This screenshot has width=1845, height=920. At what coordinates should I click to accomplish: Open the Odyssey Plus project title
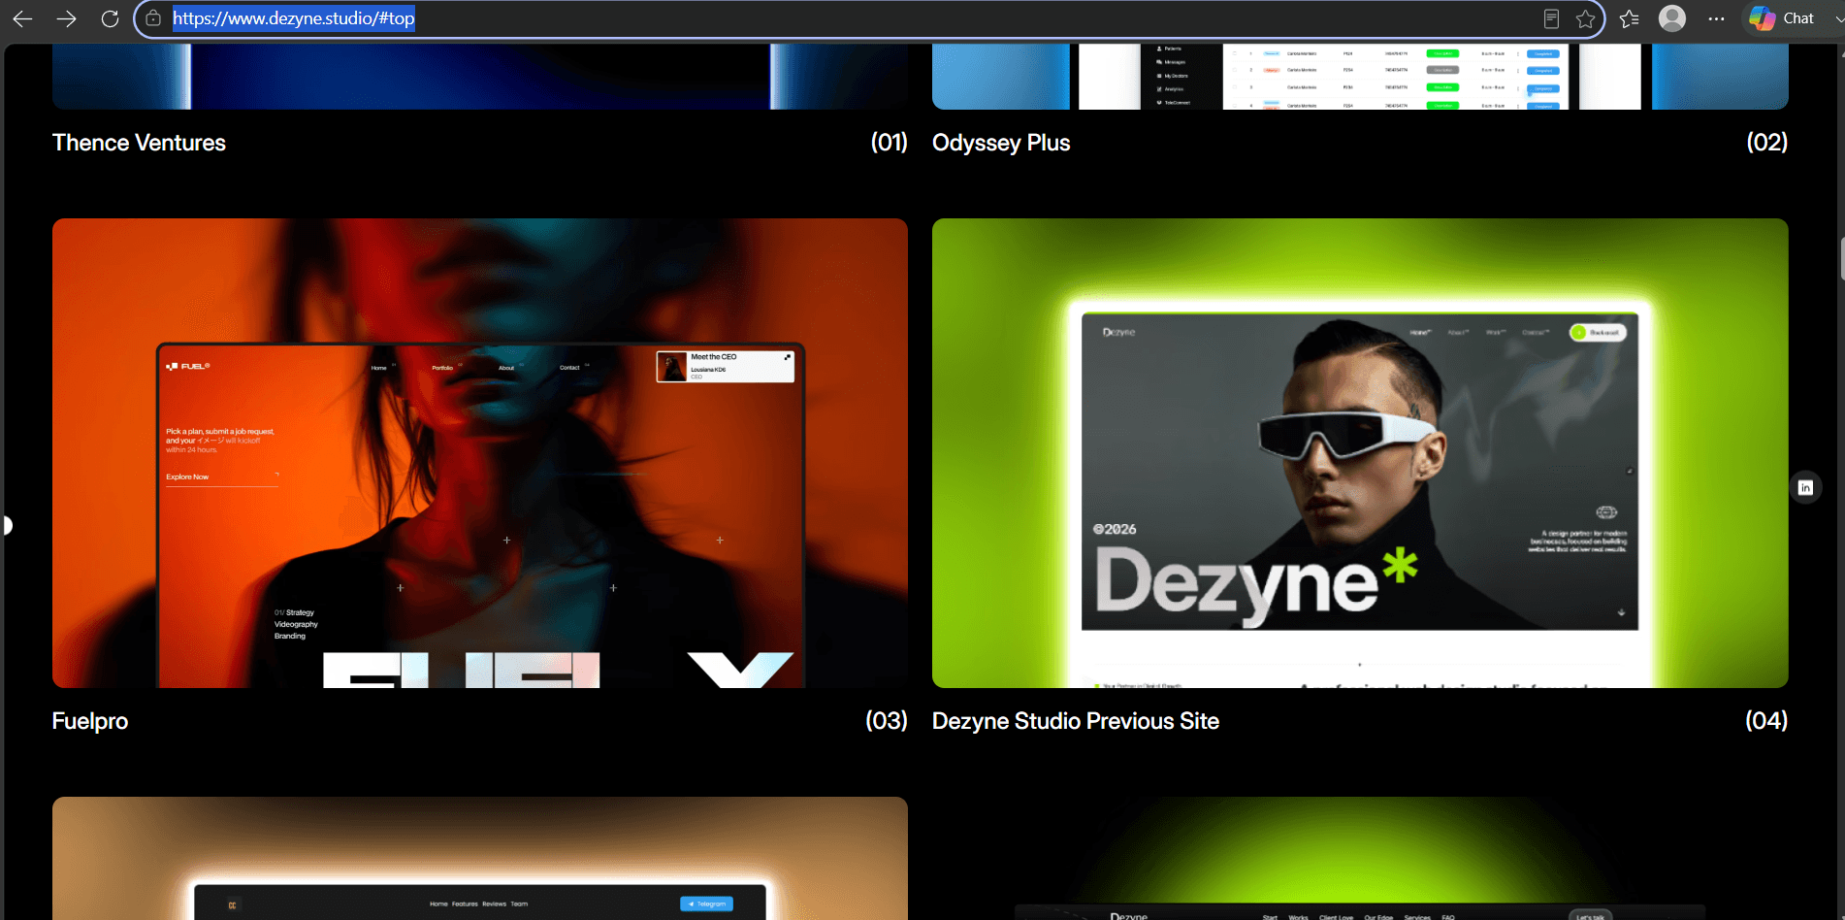click(1001, 143)
